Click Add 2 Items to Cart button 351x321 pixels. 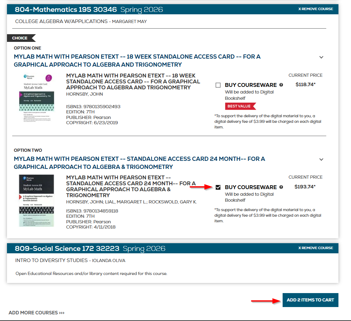tap(310, 300)
